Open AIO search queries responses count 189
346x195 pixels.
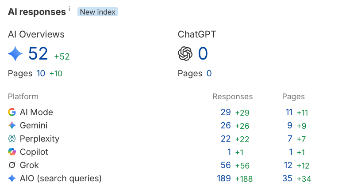224,178
